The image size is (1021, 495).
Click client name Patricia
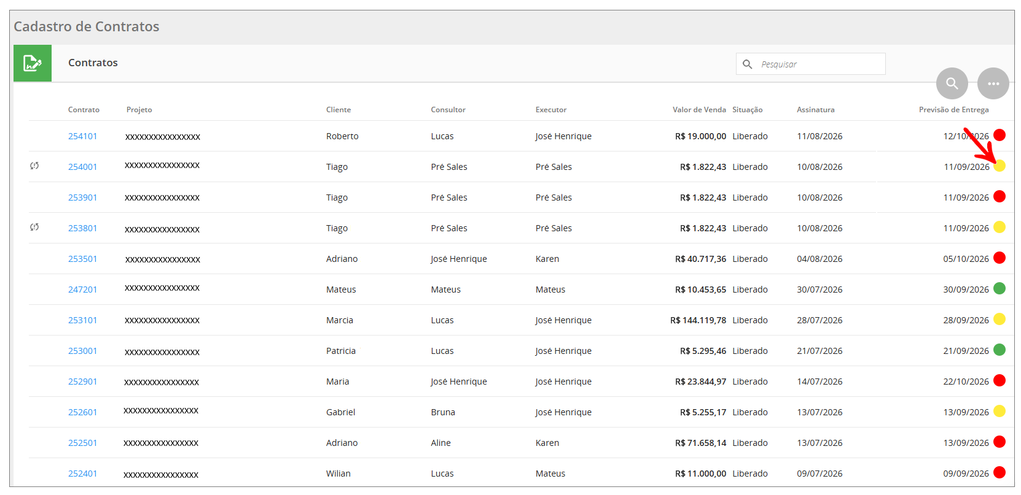341,351
